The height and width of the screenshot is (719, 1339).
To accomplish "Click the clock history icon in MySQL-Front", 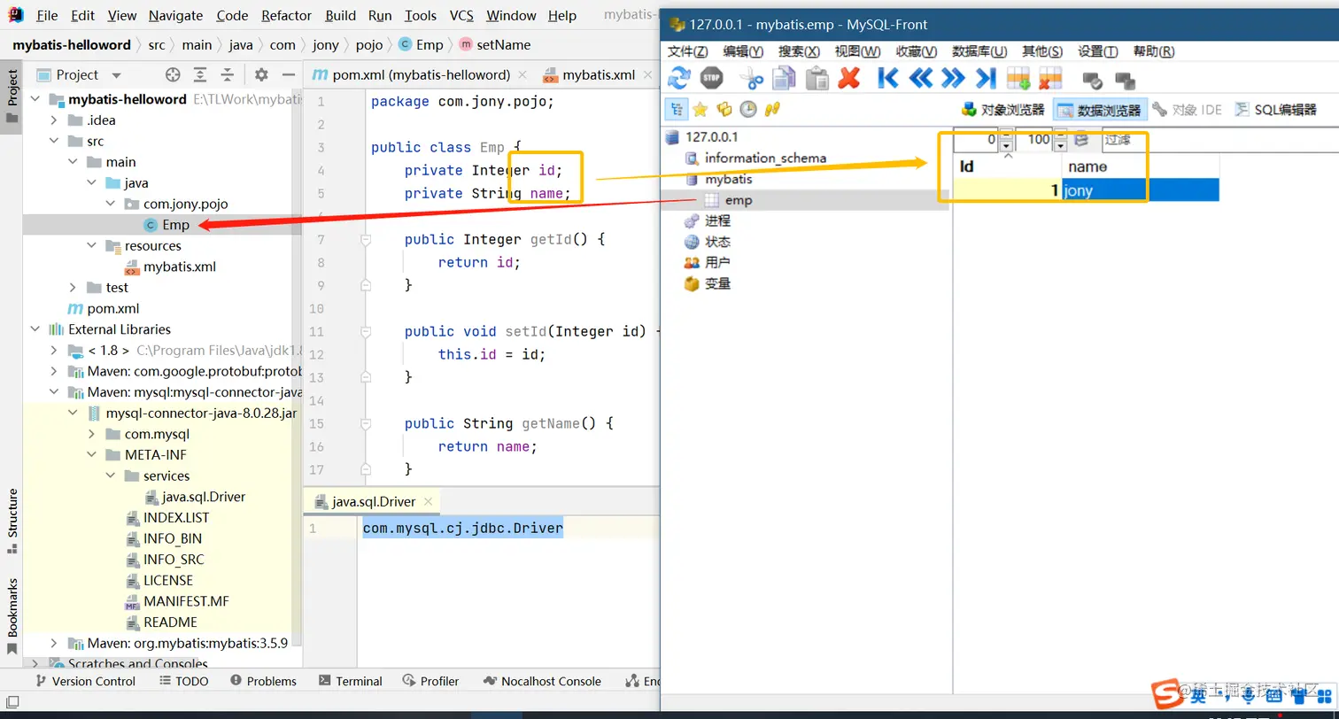I will pos(748,109).
